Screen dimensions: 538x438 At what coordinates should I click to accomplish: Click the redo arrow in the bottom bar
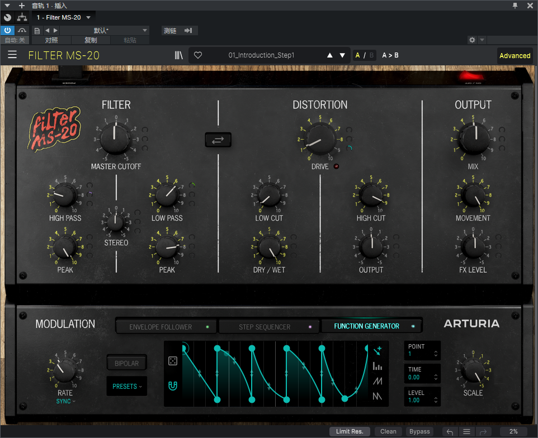click(483, 432)
